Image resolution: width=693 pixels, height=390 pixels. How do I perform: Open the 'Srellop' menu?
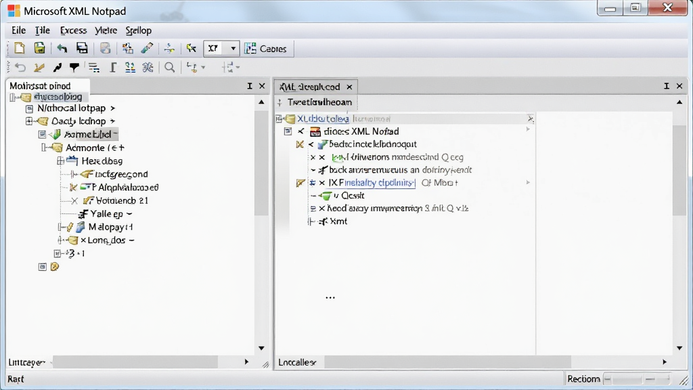coord(138,30)
